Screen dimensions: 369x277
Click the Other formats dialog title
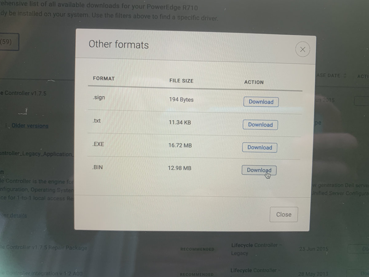point(119,45)
